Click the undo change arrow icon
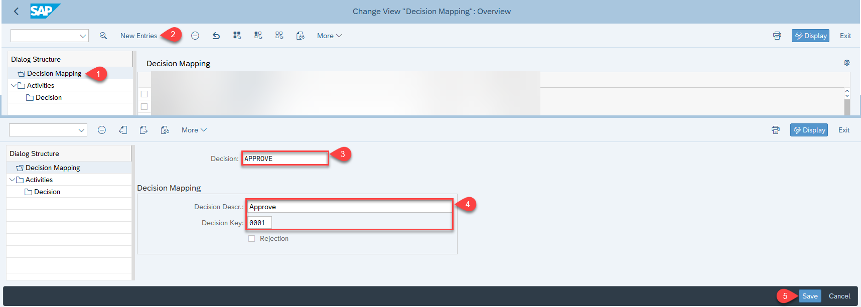The image size is (861, 307). point(216,36)
